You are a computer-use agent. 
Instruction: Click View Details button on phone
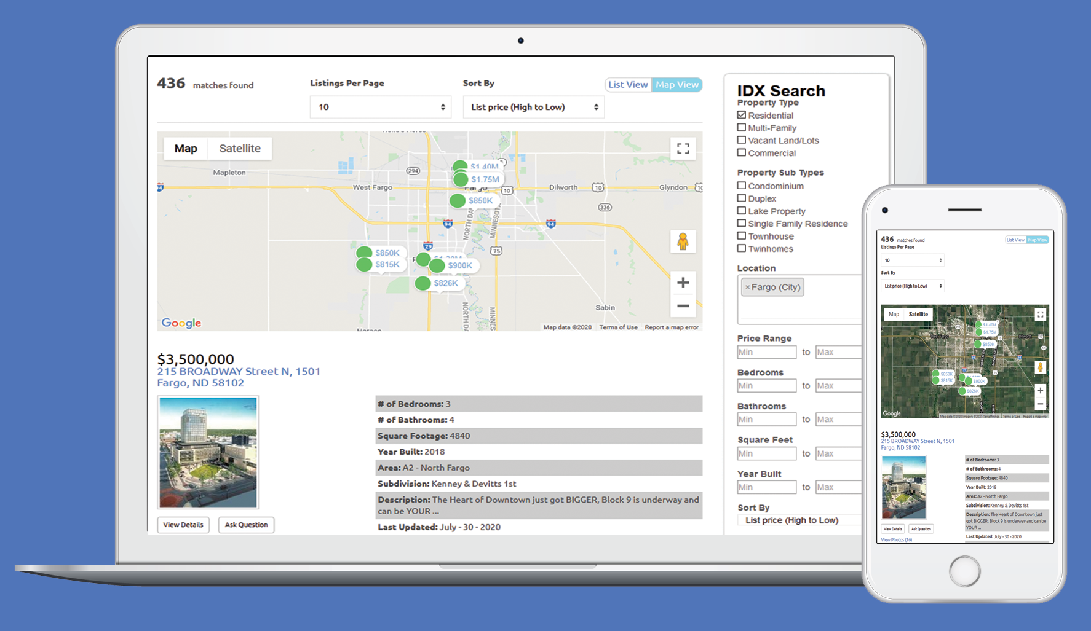point(892,529)
